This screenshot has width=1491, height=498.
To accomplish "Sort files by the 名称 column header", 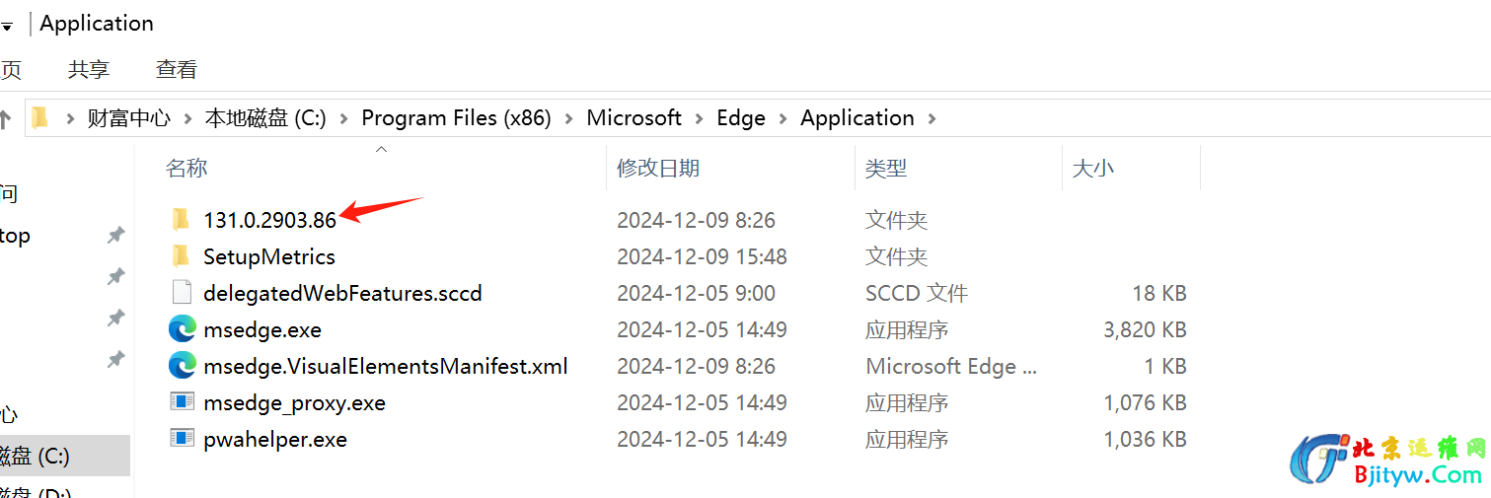I will coord(186,169).
